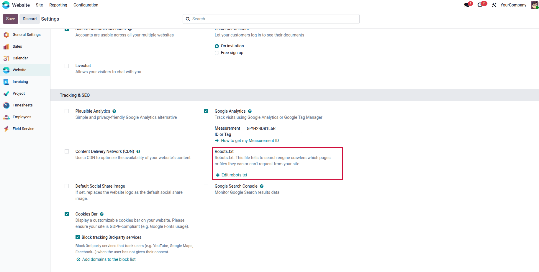539x272 pixels.
Task: Tick the Default Social Share Image checkbox
Action: (x=67, y=186)
